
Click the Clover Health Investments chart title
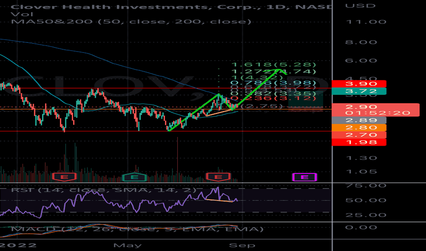pyautogui.click(x=171, y=7)
